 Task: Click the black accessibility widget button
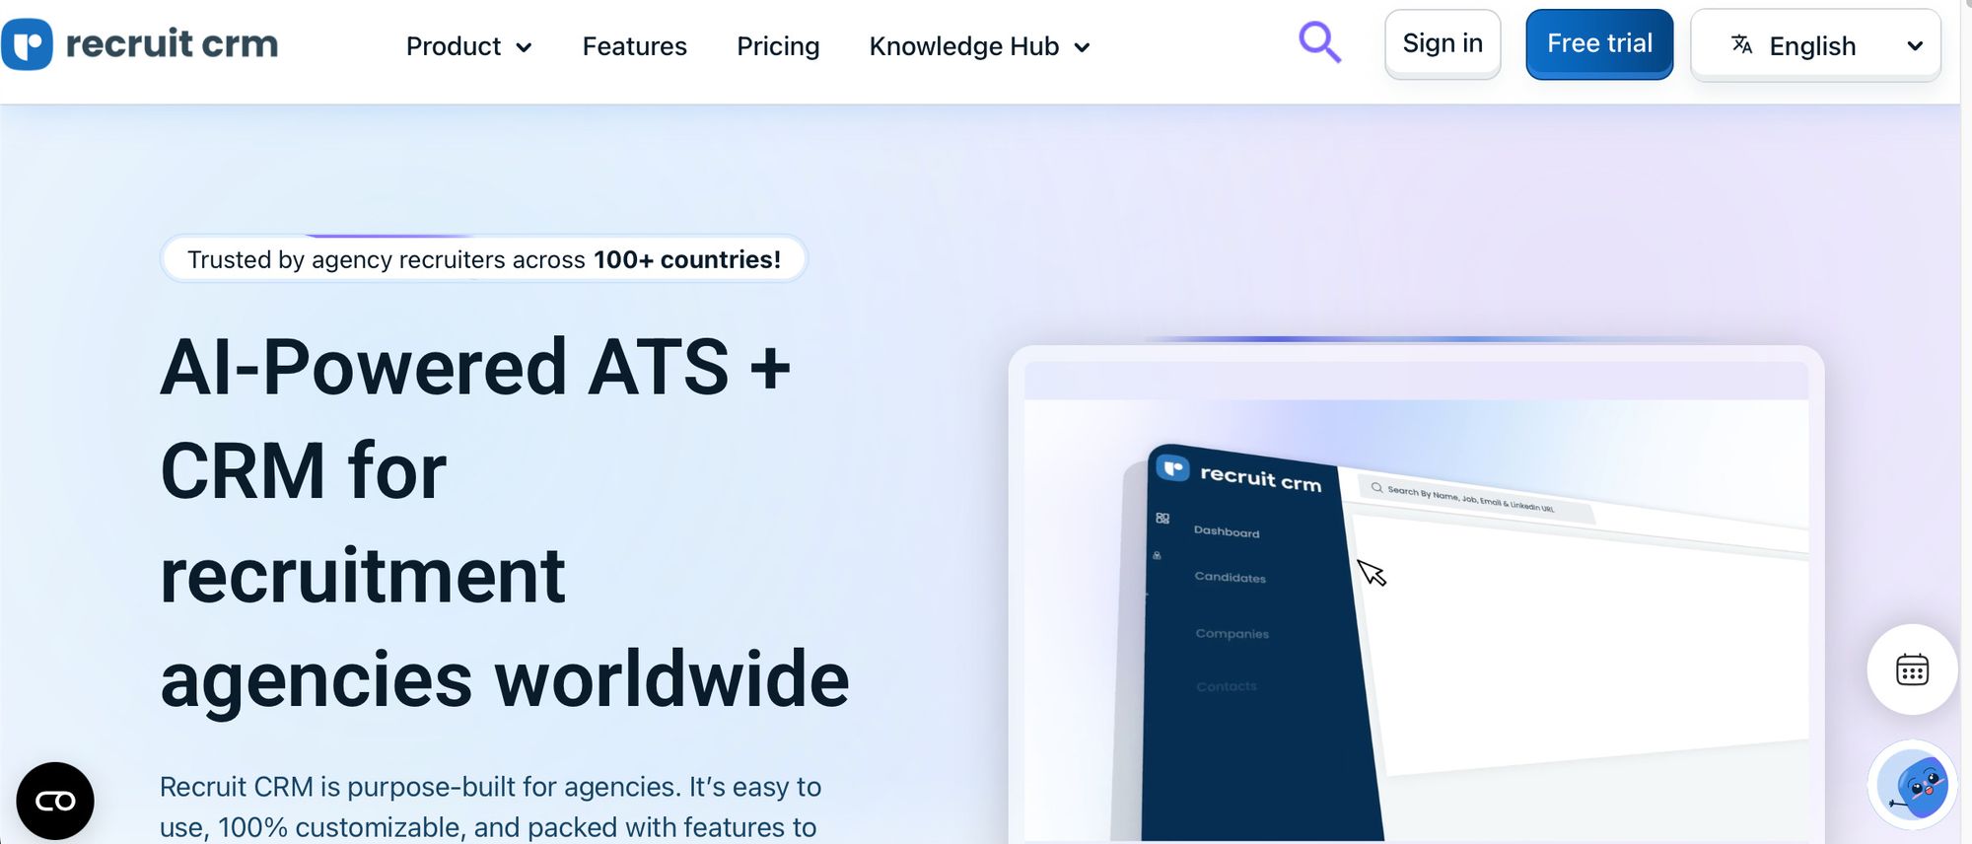55,801
